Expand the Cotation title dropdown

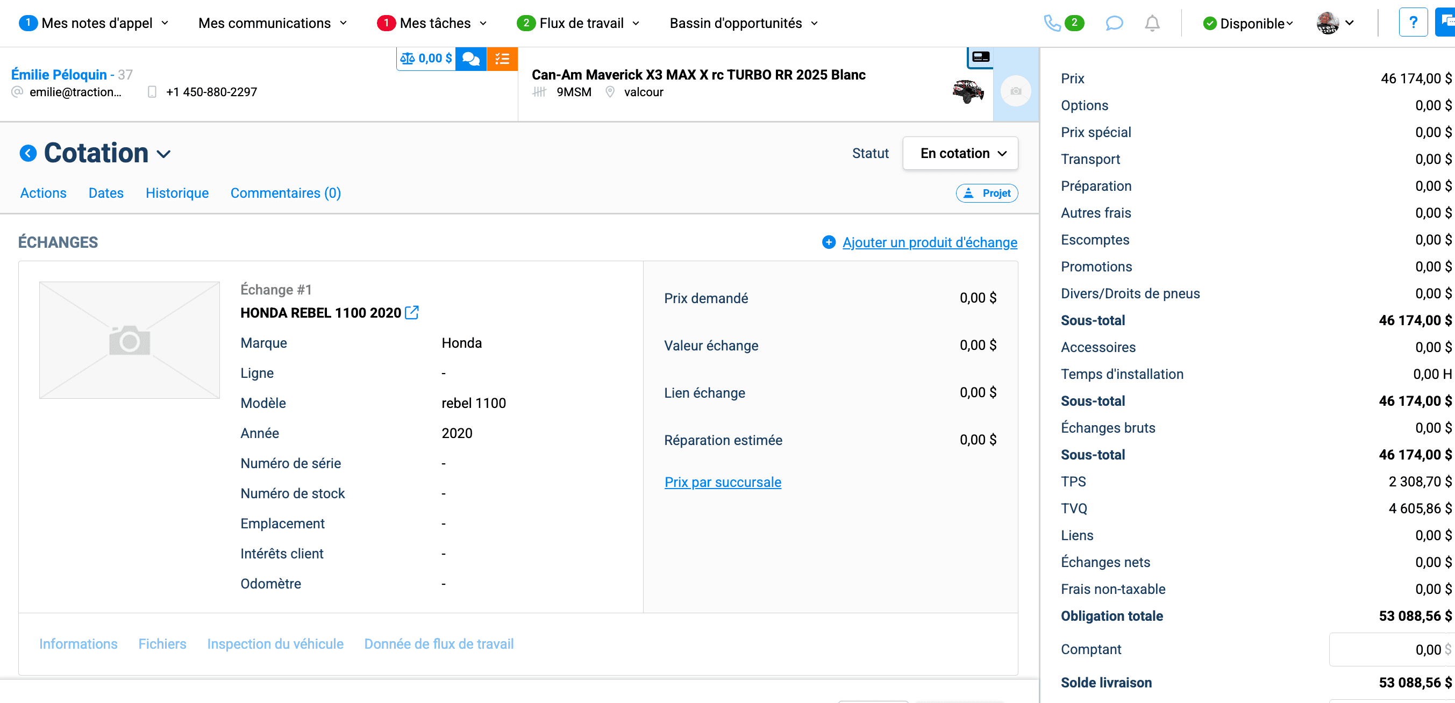[x=163, y=154]
